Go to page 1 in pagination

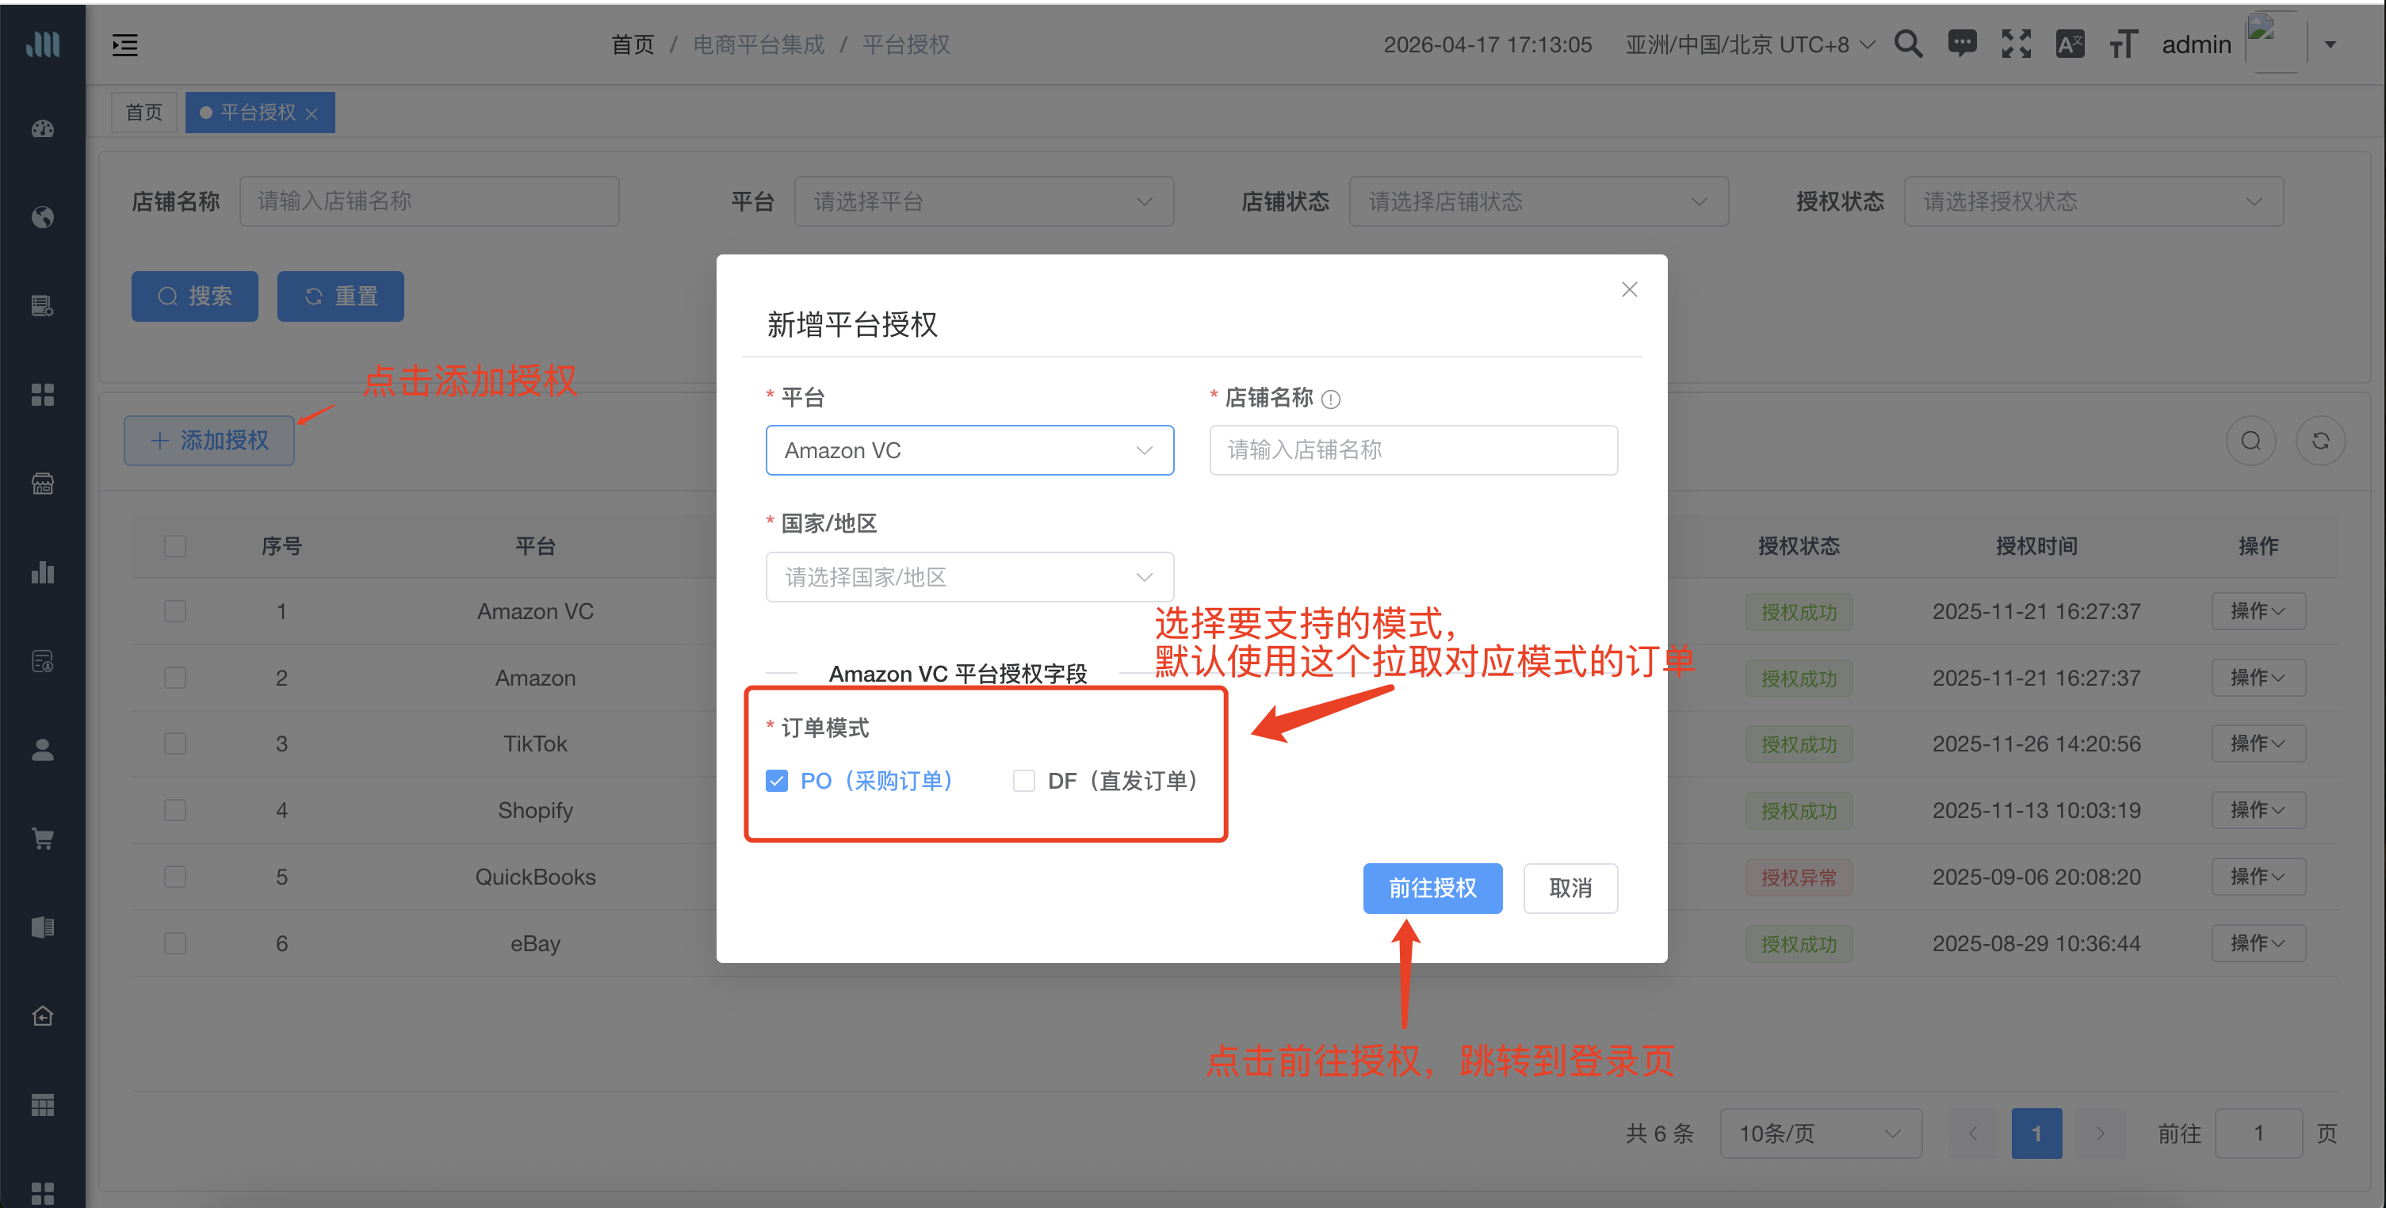2036,1133
